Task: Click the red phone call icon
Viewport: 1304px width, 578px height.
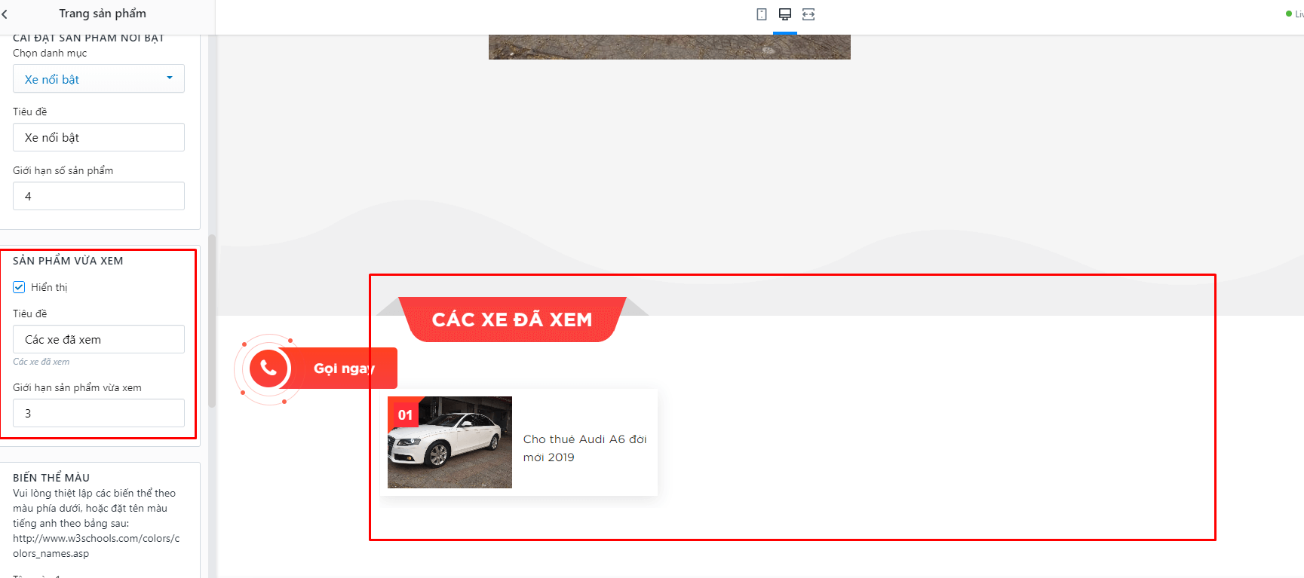Action: coord(268,369)
